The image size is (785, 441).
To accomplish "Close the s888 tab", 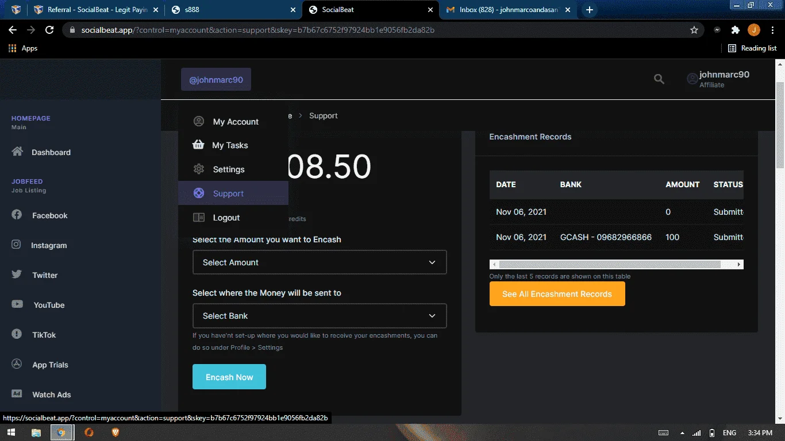I will pos(293,10).
